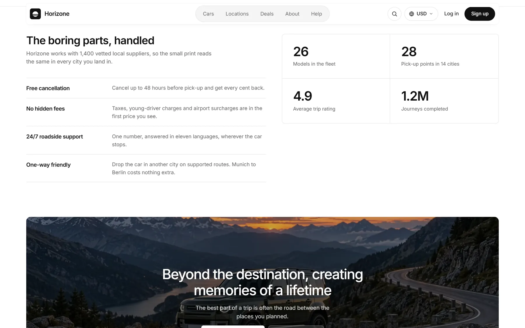This screenshot has width=525, height=328.
Task: Click the 'Models in the fleet' label
Action: coord(314,64)
